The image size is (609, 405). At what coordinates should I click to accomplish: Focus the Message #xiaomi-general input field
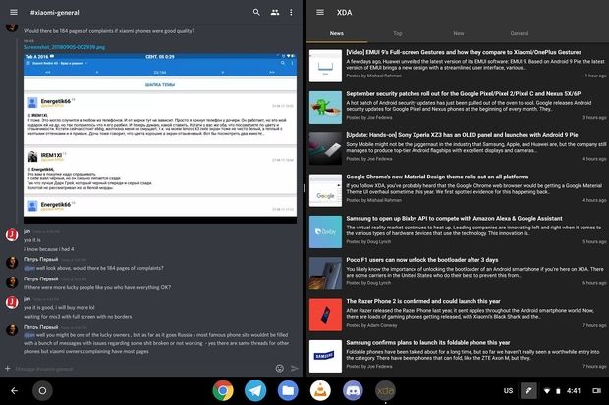click(x=143, y=368)
